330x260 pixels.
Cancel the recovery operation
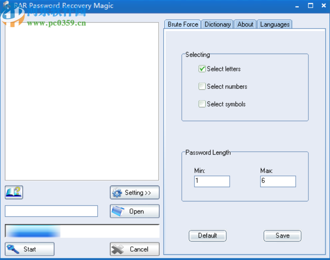pos(135,249)
